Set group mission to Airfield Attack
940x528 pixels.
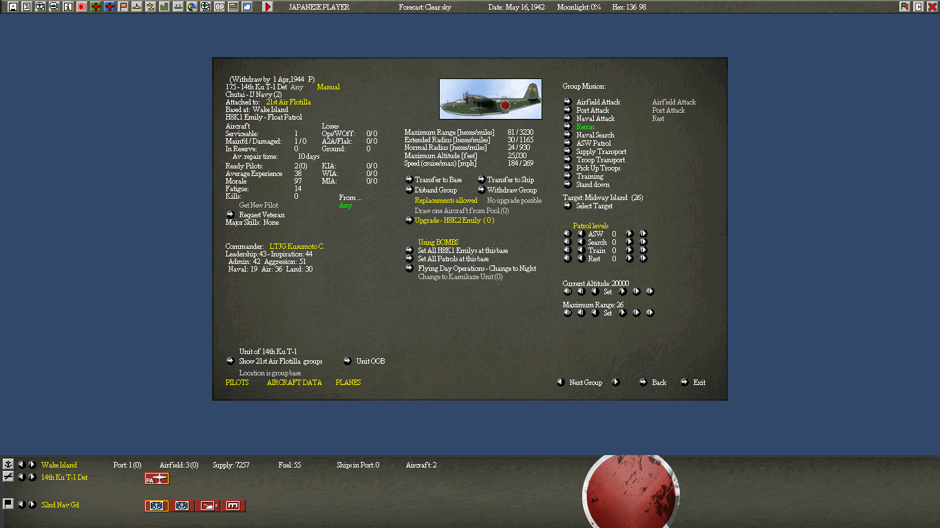point(568,102)
